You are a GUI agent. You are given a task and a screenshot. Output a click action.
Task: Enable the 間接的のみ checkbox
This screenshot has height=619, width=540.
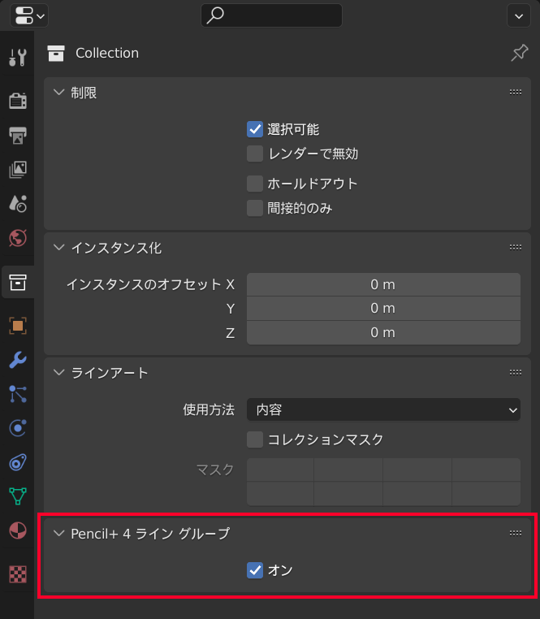(x=255, y=208)
